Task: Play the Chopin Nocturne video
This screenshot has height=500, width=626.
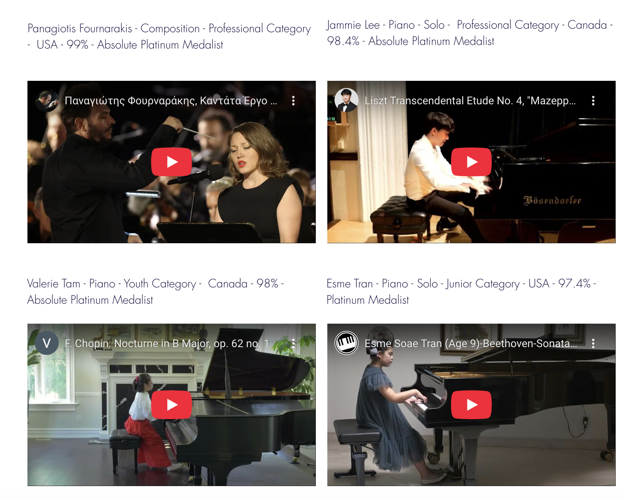Action: click(x=171, y=405)
